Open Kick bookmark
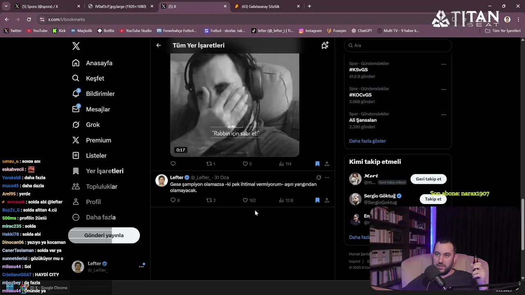This screenshot has height=295, width=525. (x=59, y=31)
